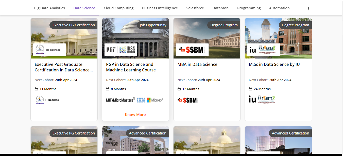Open the three-dot overflow menu
Image resolution: width=343 pixels, height=156 pixels.
click(x=308, y=8)
